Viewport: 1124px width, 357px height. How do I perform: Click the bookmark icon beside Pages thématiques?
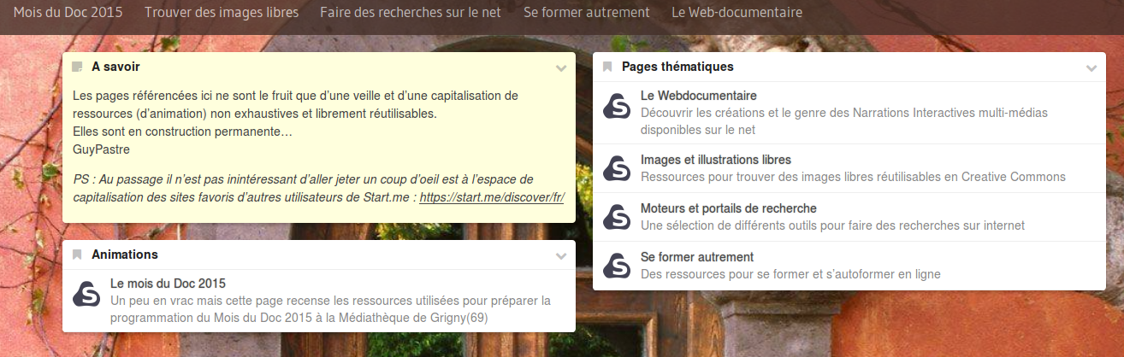608,67
